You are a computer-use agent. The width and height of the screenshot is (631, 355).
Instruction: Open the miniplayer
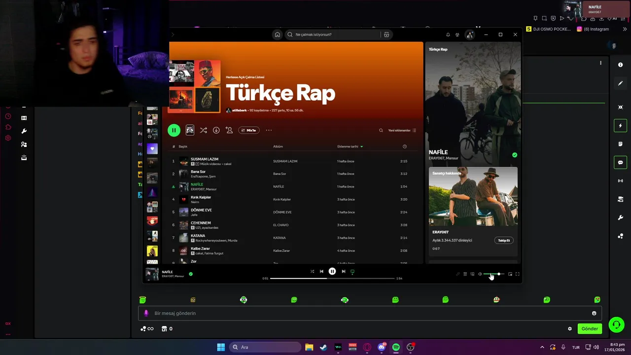click(510, 274)
